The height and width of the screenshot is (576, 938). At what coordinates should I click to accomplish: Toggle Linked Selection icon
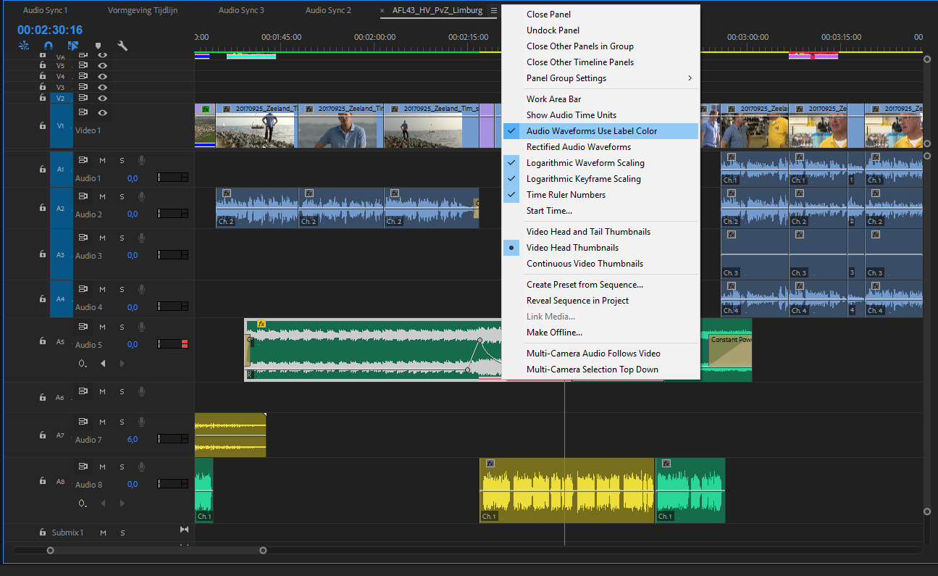73,46
